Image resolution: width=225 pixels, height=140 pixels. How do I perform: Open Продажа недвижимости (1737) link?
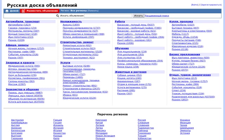coord(81,28)
